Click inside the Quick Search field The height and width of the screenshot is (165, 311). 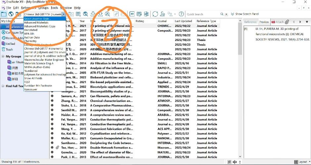pos(203,14)
